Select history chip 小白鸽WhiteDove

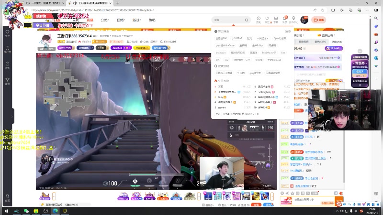point(225,45)
